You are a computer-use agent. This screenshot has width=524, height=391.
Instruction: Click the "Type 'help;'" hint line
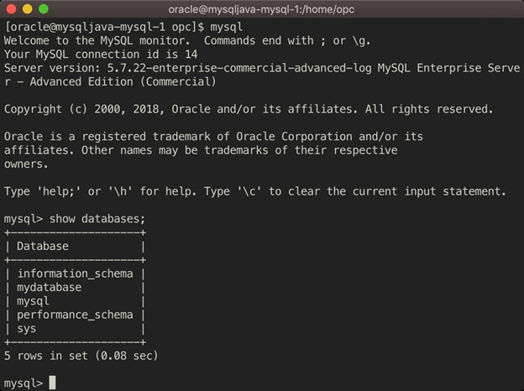tap(255, 191)
